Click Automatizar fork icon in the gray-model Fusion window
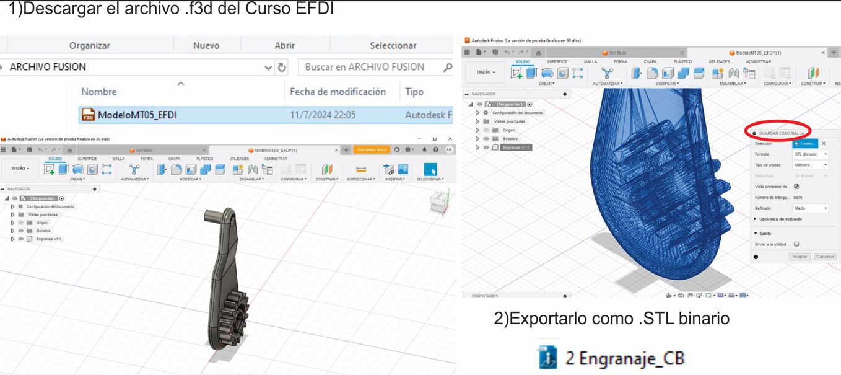 click(x=133, y=169)
